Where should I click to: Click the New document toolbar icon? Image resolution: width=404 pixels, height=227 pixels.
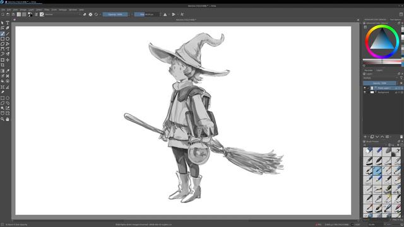[3, 15]
